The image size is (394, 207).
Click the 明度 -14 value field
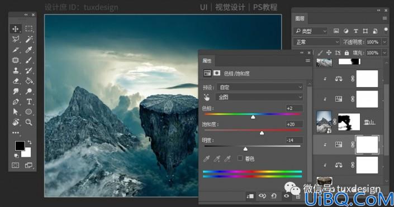(x=295, y=140)
